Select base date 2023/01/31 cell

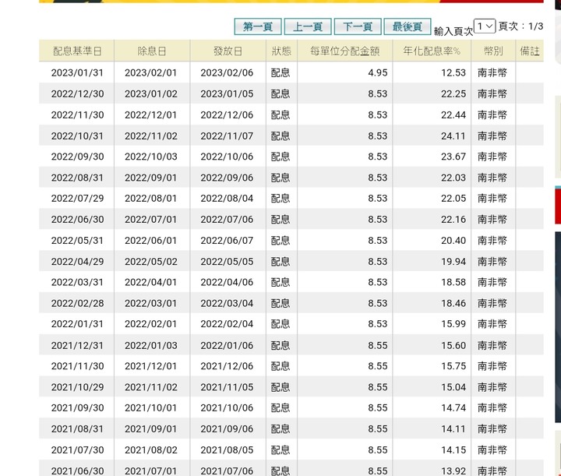coord(77,72)
